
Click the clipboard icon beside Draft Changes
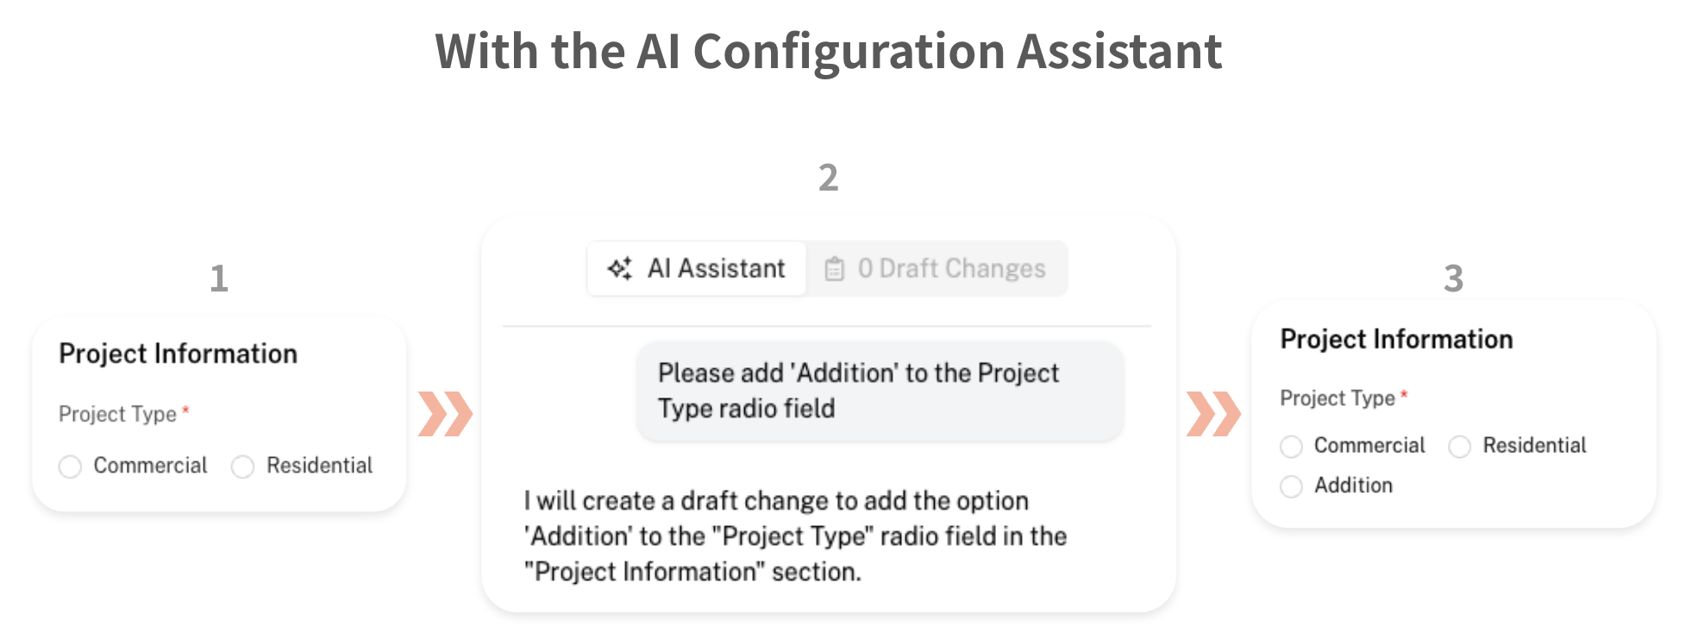[834, 269]
